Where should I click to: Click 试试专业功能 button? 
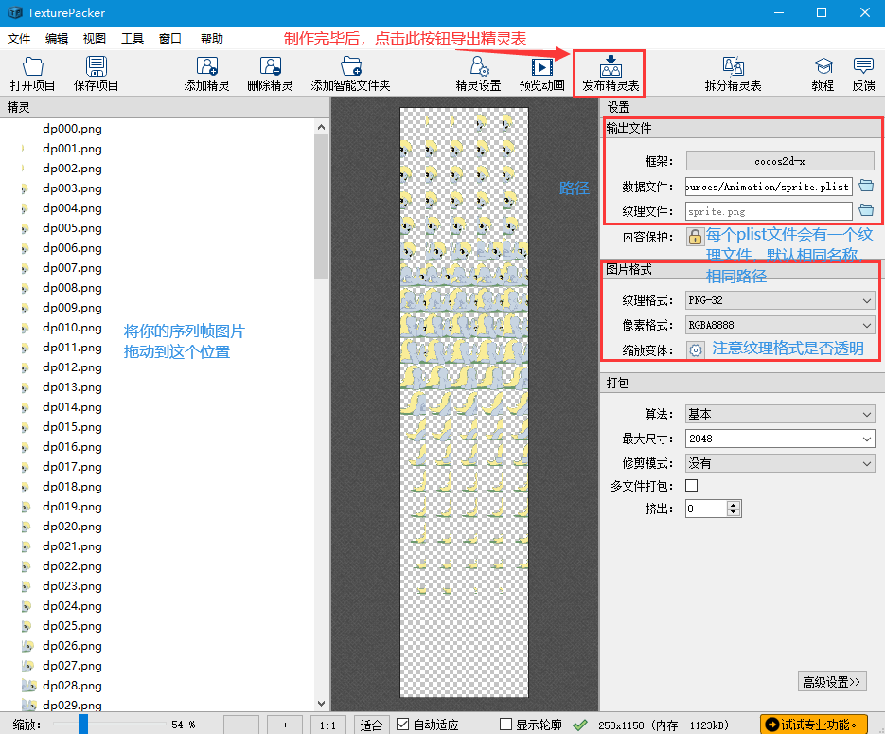pos(814,725)
